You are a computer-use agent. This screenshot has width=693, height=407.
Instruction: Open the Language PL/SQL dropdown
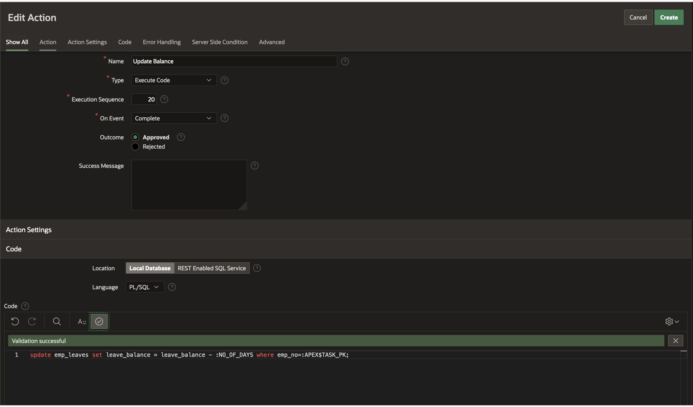click(144, 287)
